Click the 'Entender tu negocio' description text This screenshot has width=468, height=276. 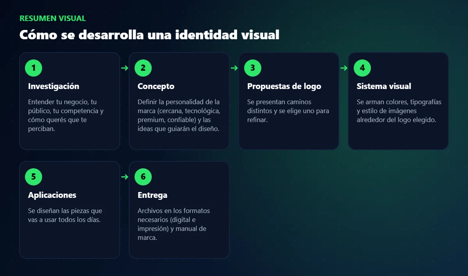[x=66, y=115]
